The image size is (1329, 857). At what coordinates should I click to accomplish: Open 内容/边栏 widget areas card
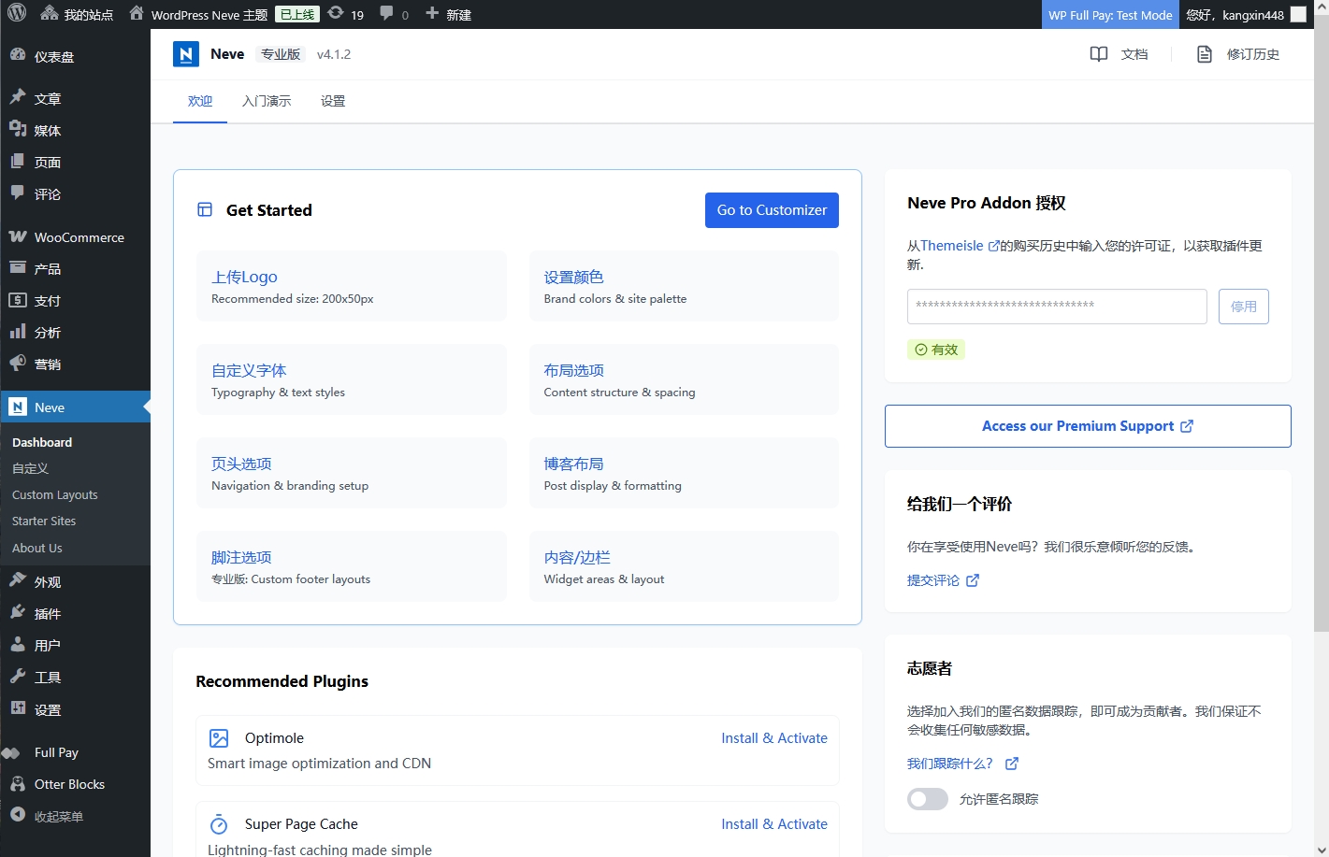[x=684, y=566]
